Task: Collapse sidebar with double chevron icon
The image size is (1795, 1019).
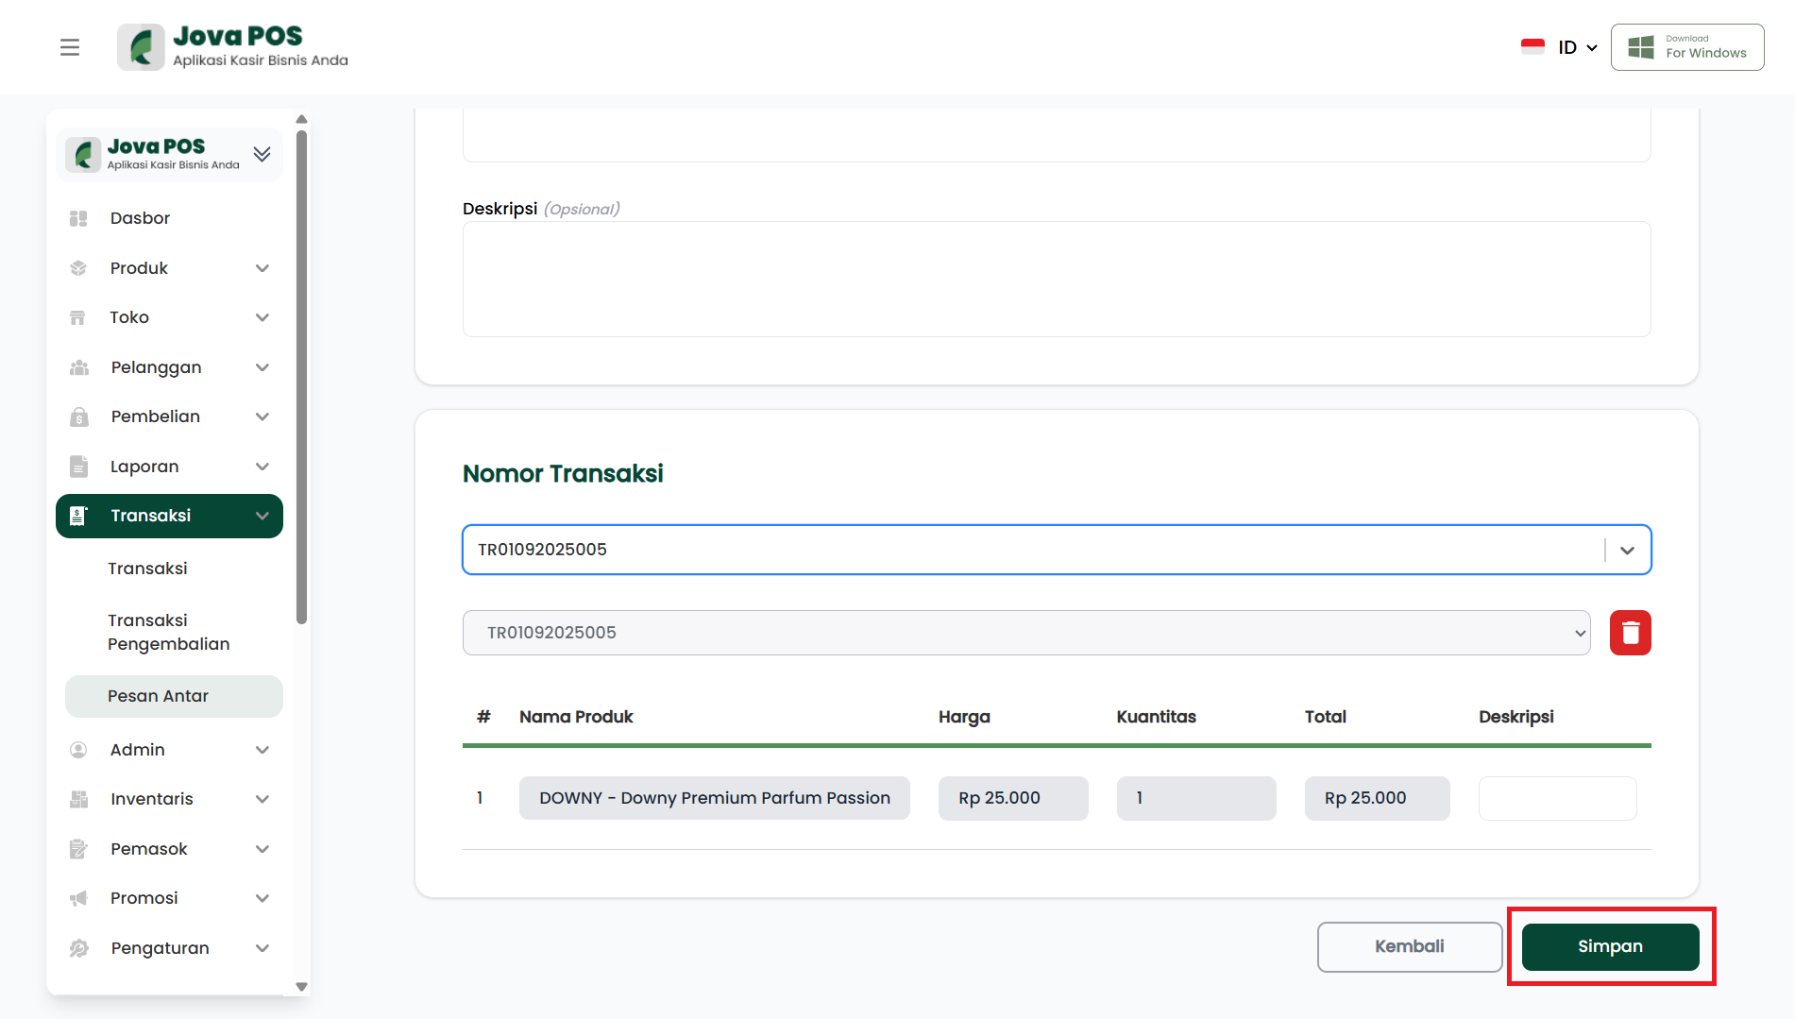Action: coord(262,154)
